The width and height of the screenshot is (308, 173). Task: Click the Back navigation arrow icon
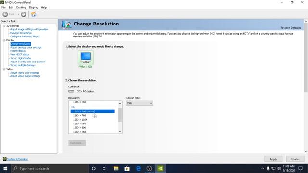tap(5, 14)
